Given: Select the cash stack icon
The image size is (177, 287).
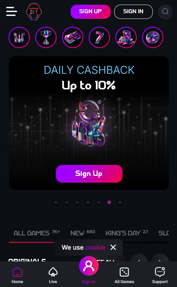Looking at the screenshot, I should pos(73,37).
